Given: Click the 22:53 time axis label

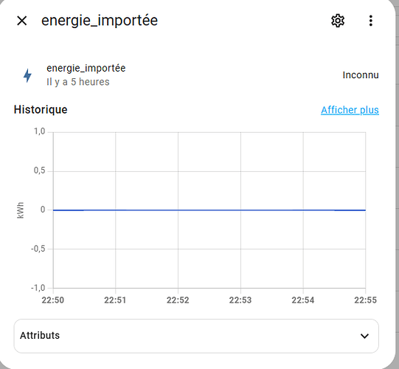Looking at the screenshot, I should click(x=240, y=300).
